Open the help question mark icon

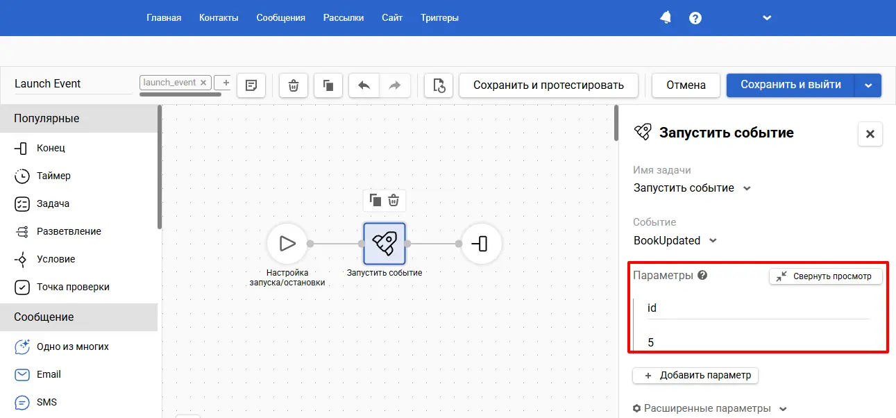(695, 18)
